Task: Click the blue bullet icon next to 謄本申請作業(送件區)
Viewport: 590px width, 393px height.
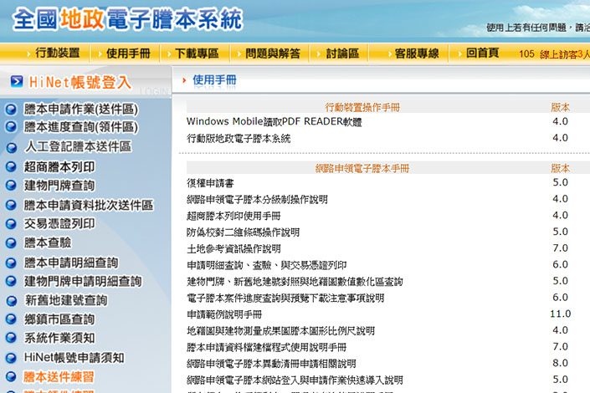Action: pyautogui.click(x=11, y=109)
